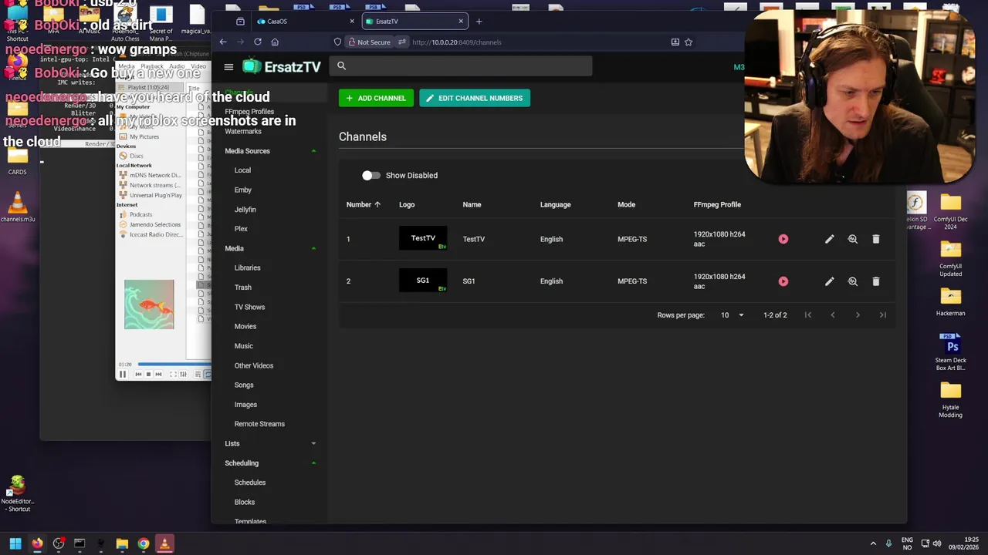Pause playback in VLC window
988x555 pixels.
tap(122, 375)
